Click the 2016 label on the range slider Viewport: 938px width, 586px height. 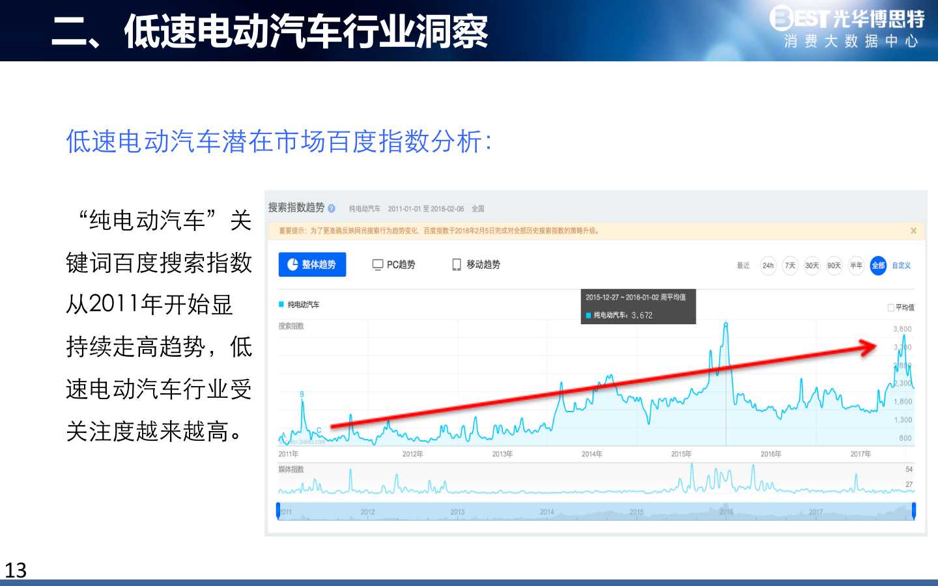[726, 512]
